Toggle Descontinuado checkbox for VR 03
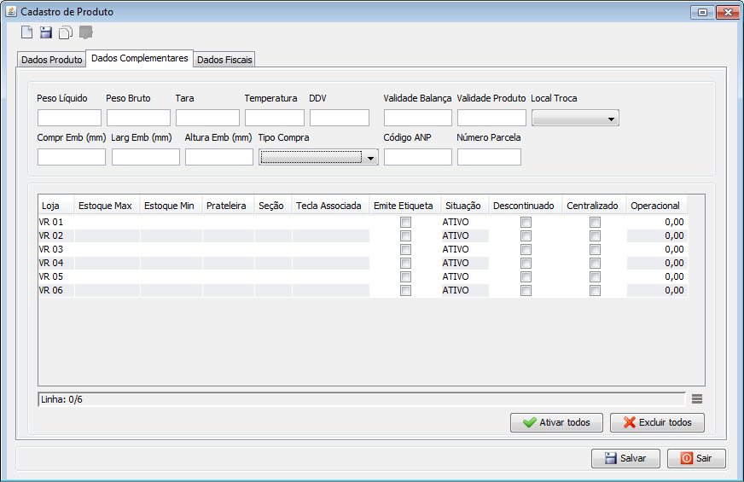744x482 pixels. click(526, 249)
